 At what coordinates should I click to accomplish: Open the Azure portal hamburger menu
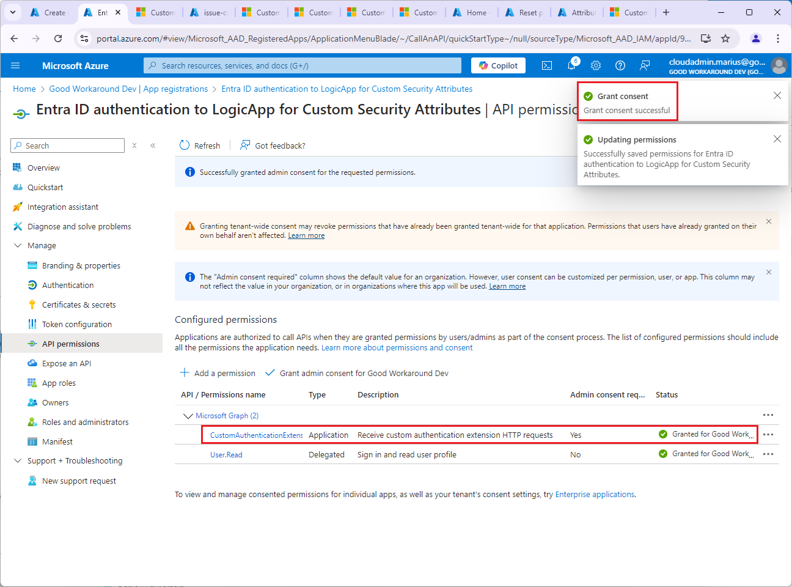pyautogui.click(x=15, y=65)
